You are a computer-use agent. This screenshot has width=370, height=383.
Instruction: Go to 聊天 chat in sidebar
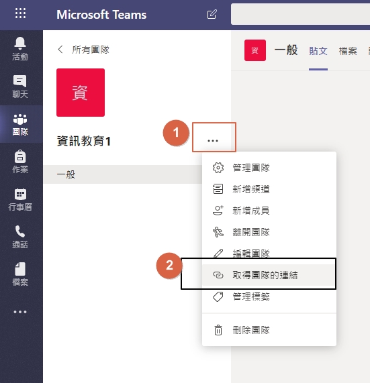[x=20, y=87]
